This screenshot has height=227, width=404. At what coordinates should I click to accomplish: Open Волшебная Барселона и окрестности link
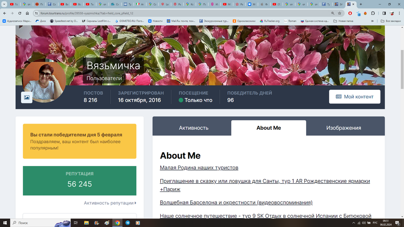[x=236, y=202]
